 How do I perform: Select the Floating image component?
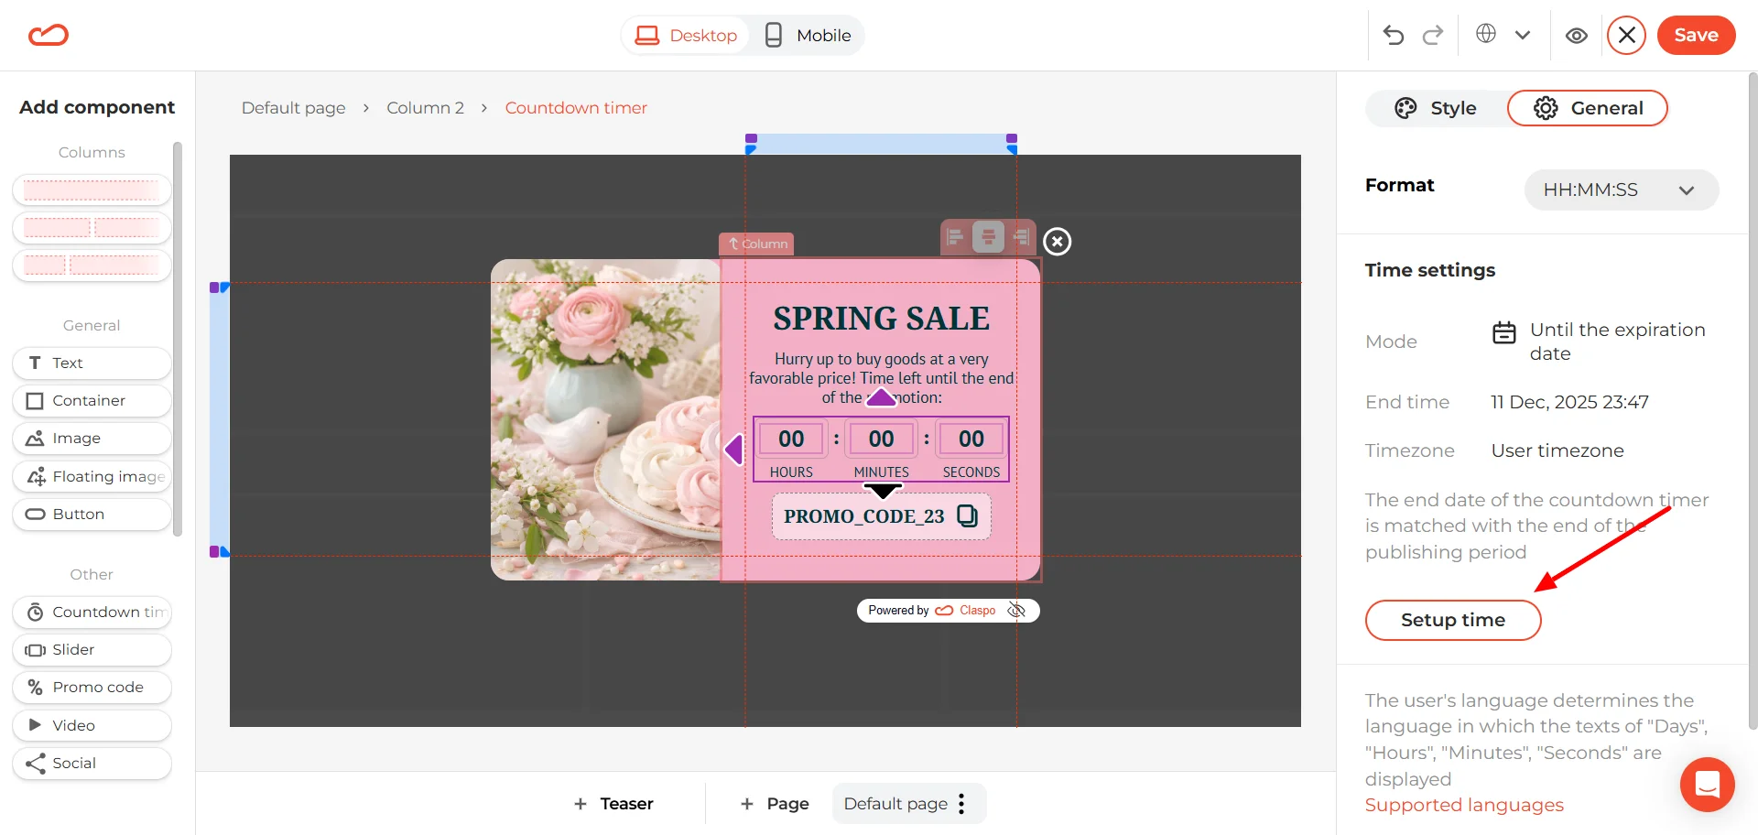tap(91, 476)
